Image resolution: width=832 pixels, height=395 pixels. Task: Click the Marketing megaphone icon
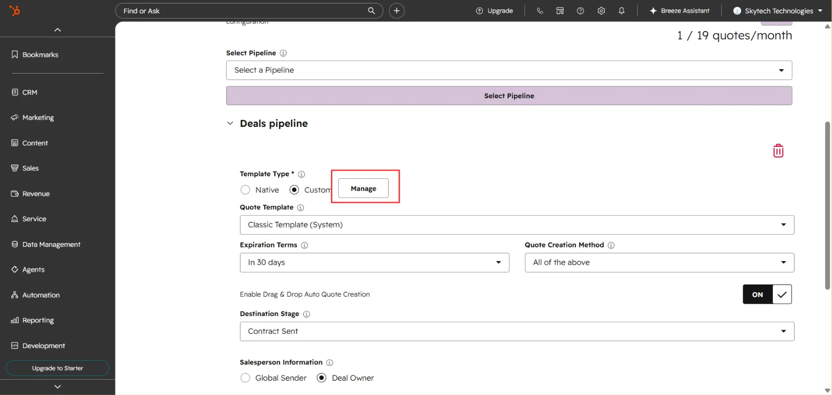pyautogui.click(x=15, y=118)
